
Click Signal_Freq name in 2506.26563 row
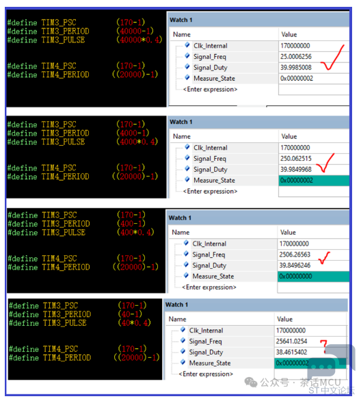[209, 255]
